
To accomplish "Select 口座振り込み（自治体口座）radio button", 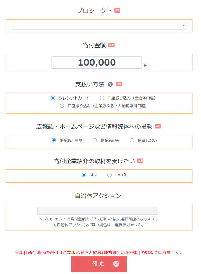I will [102, 98].
